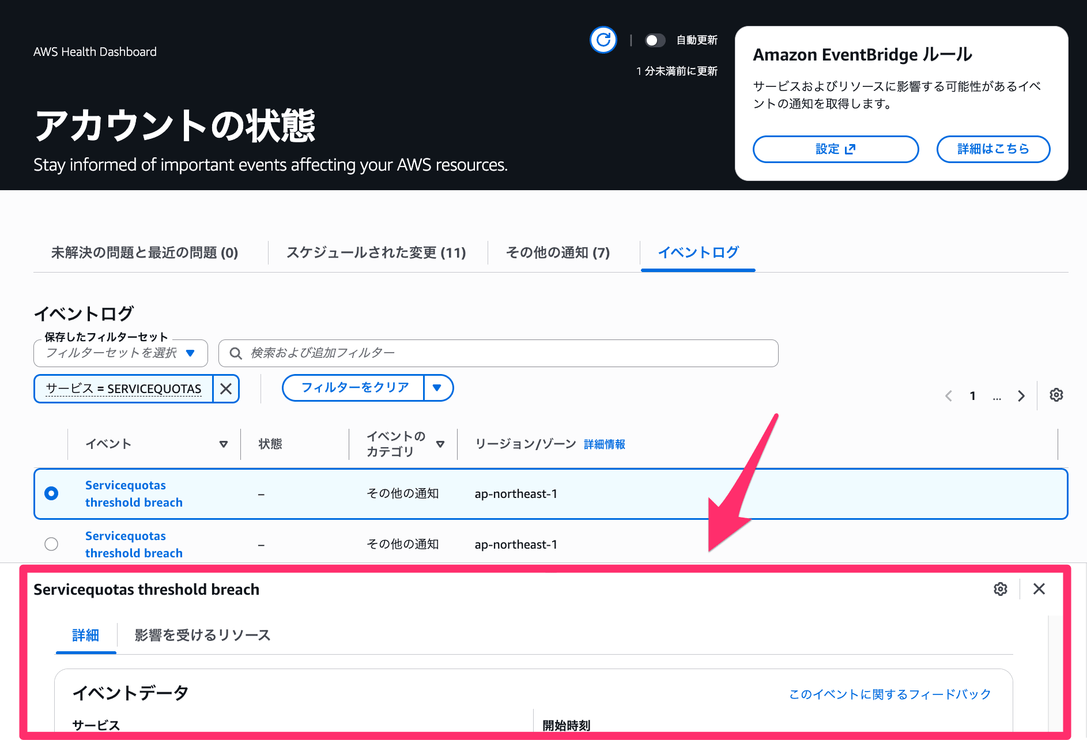Switch to 影響を受けるリソース tab
The width and height of the screenshot is (1087, 740).
point(202,635)
